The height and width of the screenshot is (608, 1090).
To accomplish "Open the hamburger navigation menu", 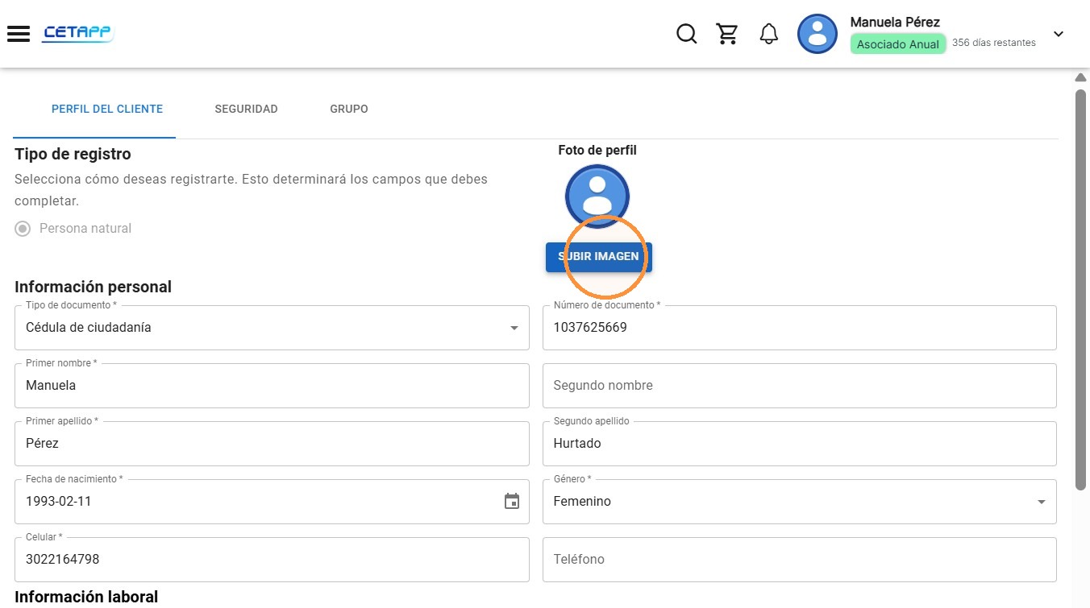I will coord(19,34).
